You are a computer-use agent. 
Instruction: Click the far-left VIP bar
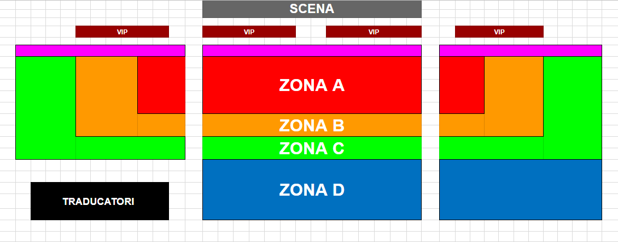click(x=122, y=32)
